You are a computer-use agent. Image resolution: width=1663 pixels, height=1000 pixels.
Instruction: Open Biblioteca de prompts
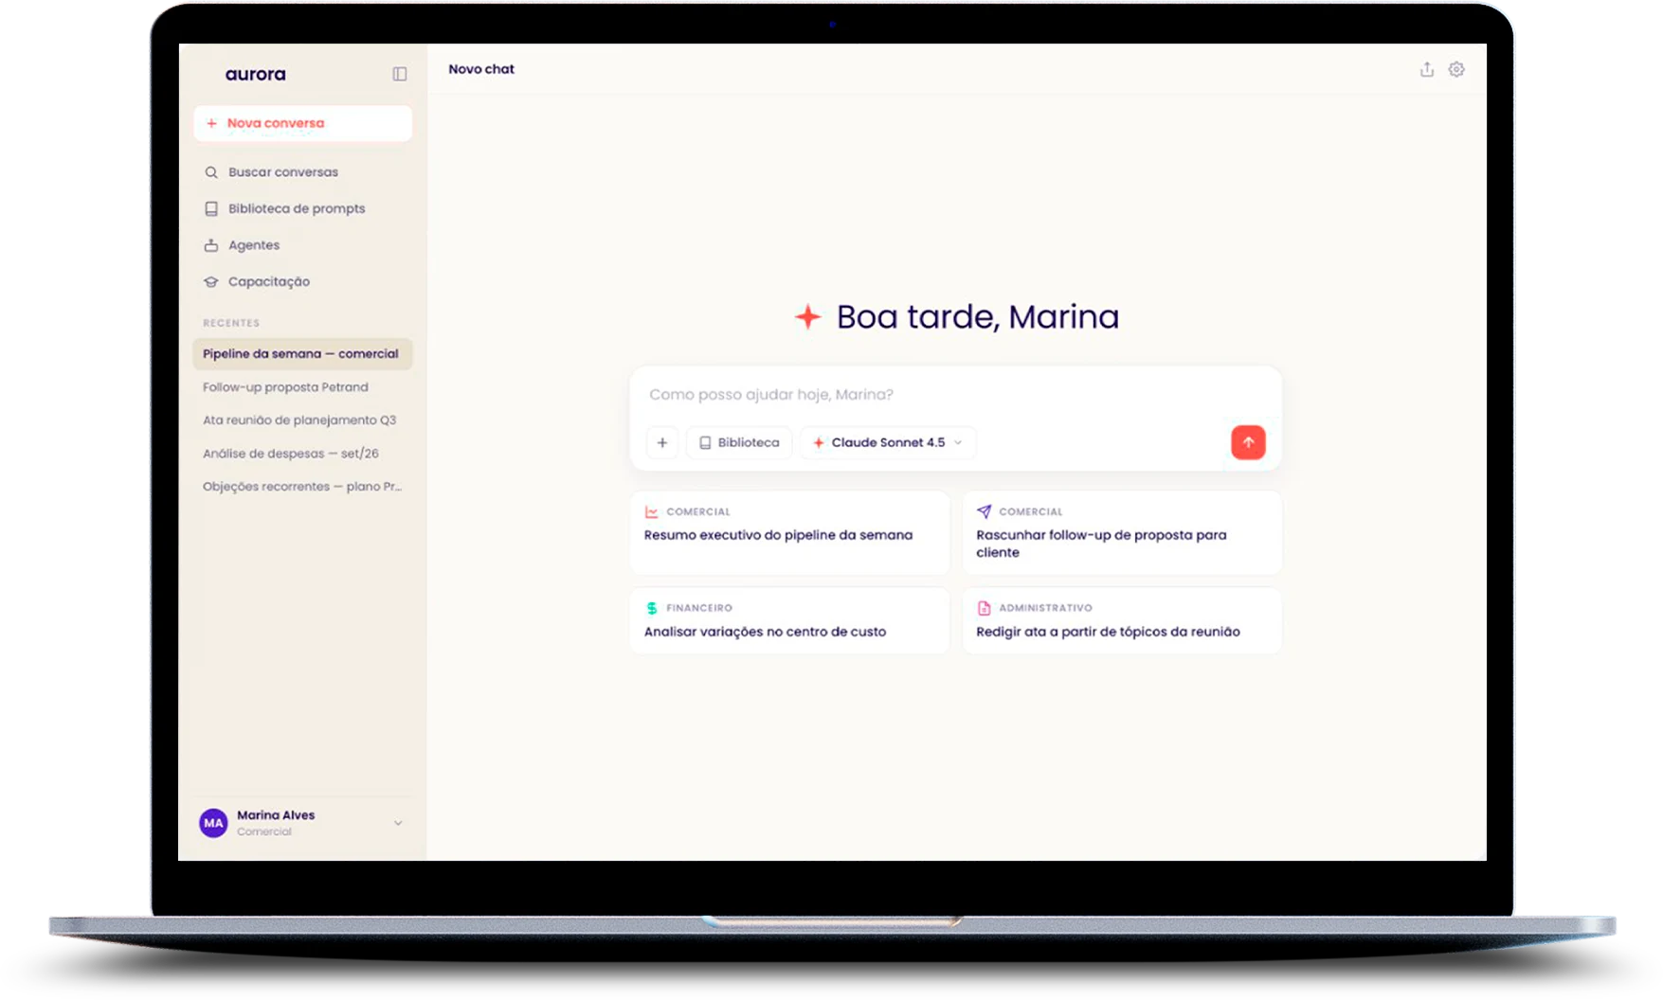(x=303, y=208)
